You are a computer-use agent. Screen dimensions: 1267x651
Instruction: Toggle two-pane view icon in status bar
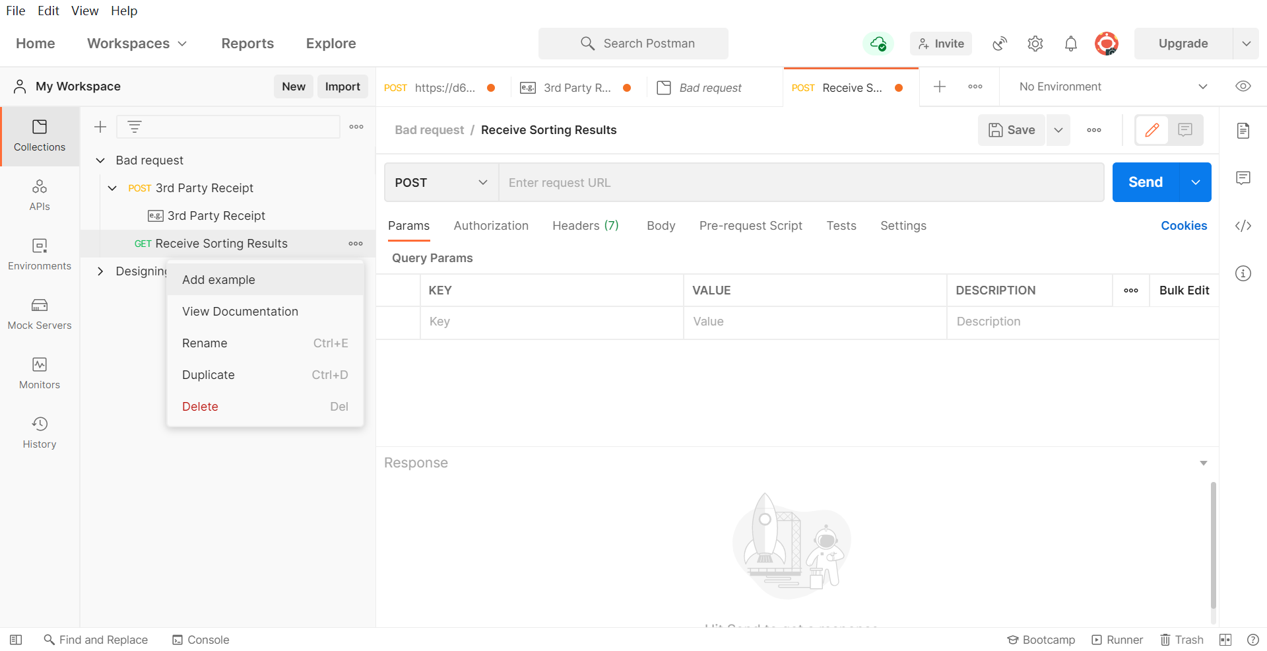pyautogui.click(x=1225, y=640)
